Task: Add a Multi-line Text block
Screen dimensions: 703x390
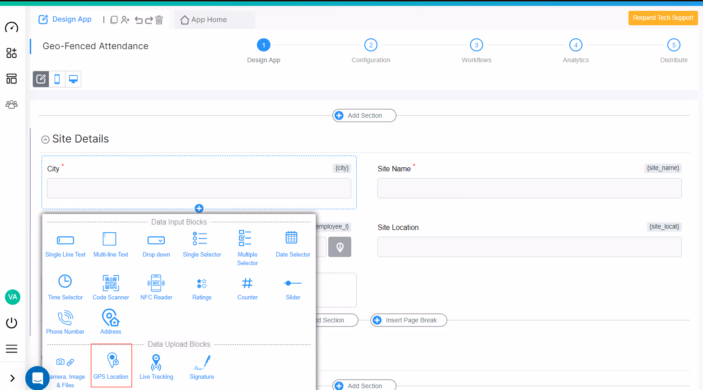Action: 111,245
